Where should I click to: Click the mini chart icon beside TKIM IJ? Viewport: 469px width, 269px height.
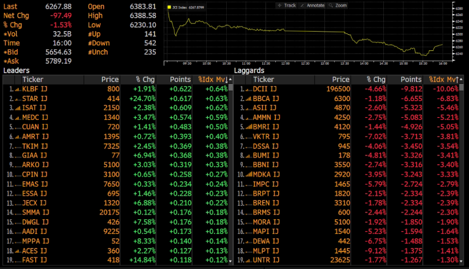18,146
